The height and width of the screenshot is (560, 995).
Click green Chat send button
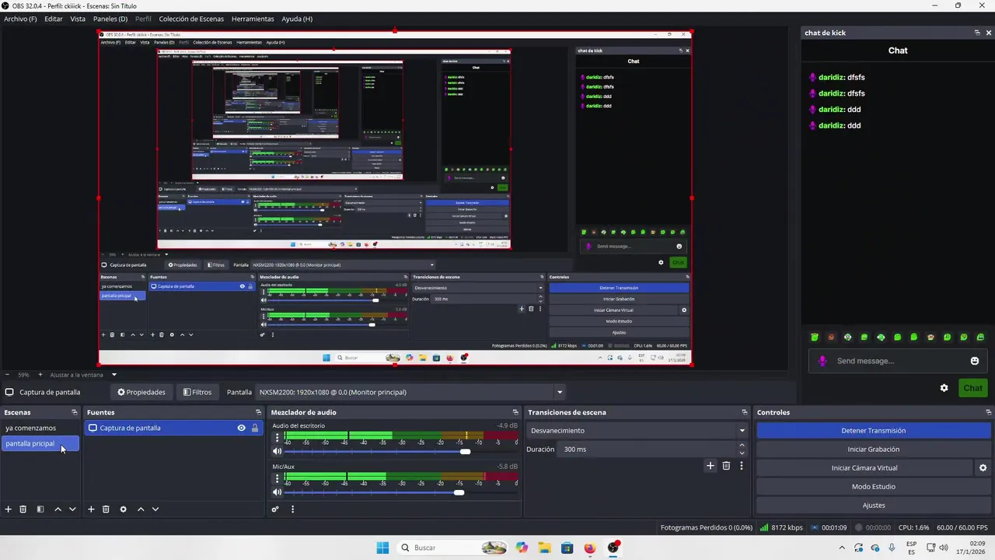(973, 388)
